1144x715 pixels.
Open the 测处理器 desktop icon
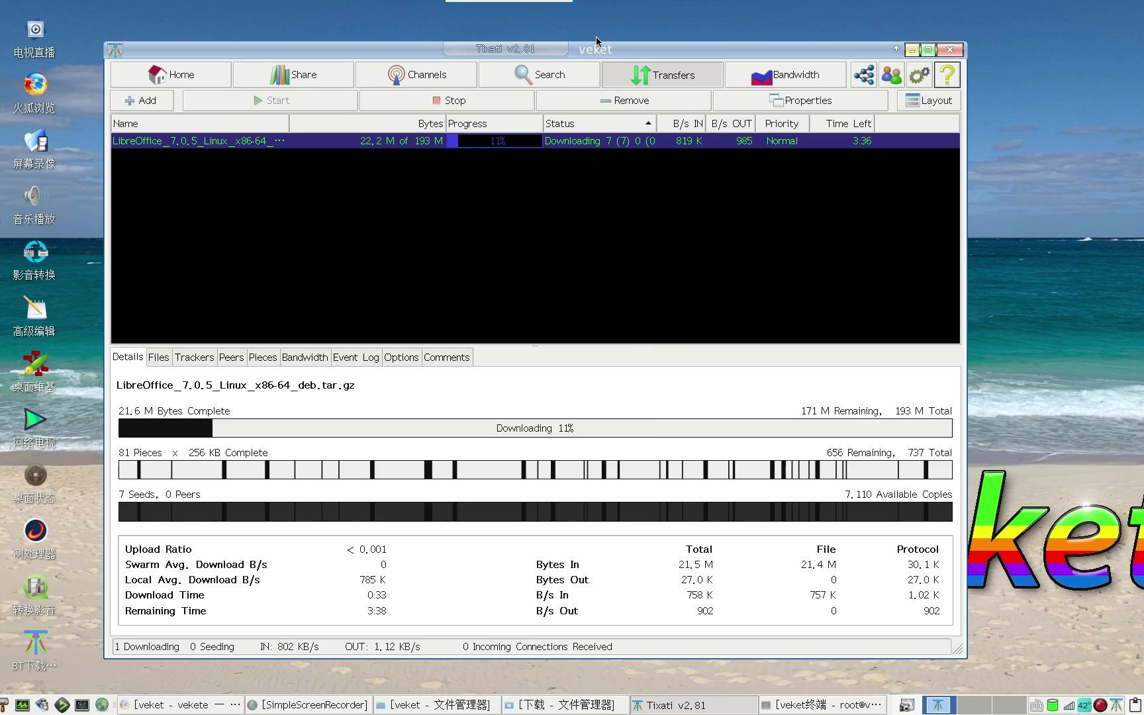34,540
